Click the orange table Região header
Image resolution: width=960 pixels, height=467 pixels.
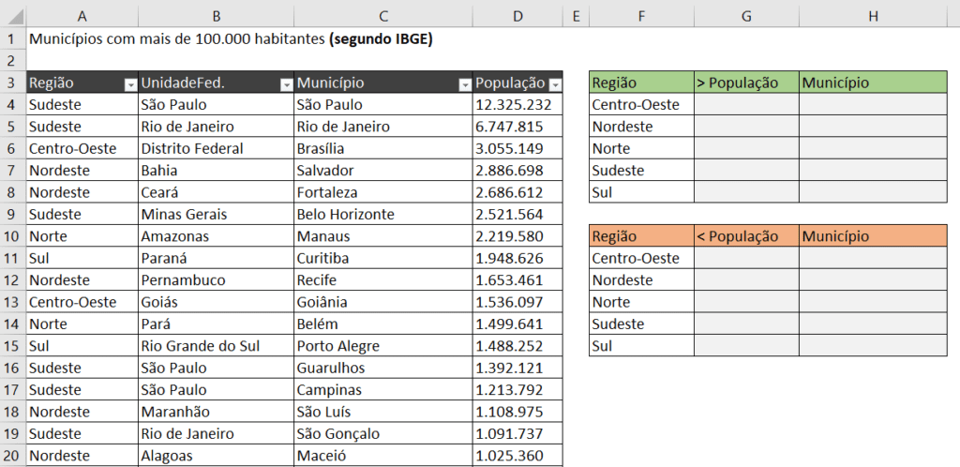[641, 235]
